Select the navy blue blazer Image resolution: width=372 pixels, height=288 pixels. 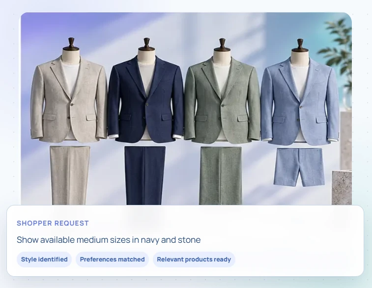point(145,99)
